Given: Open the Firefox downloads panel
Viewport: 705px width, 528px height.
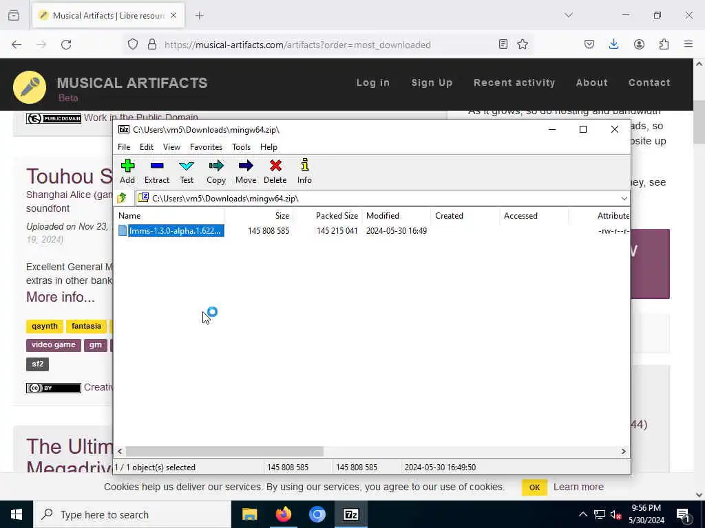Looking at the screenshot, I should (613, 44).
